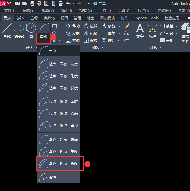Screen dimensions: 190x191
Task: Click the Plot printer icon
Action: (61, 3)
